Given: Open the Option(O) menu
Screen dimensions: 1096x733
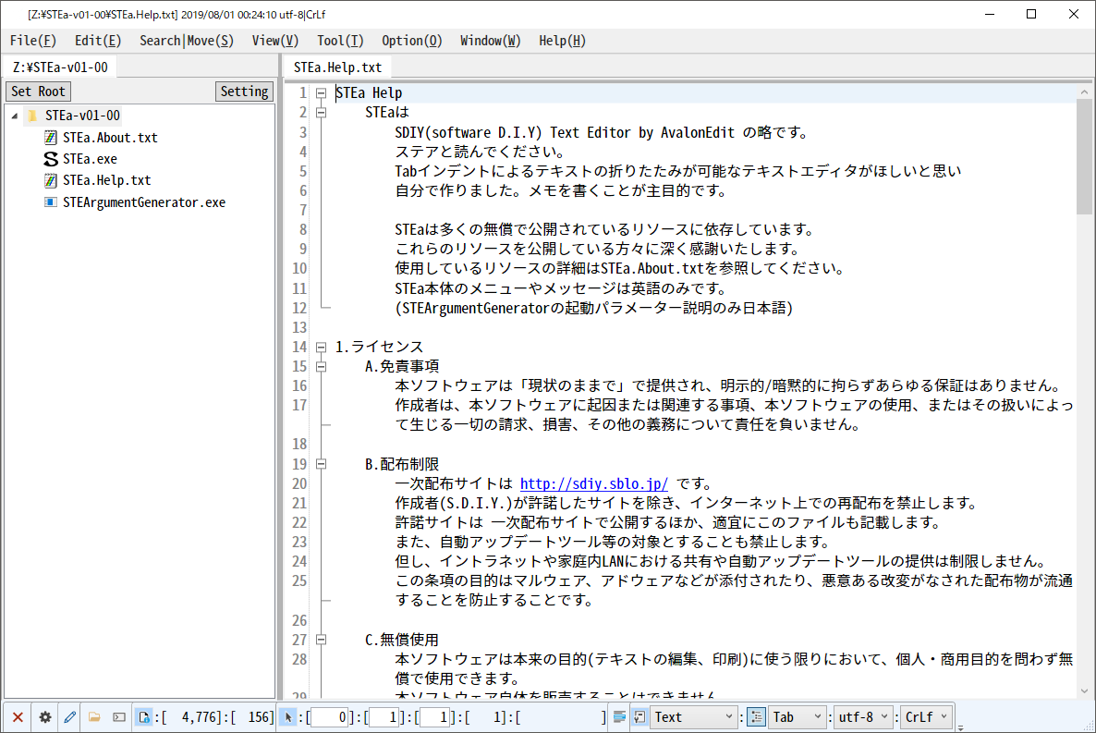Looking at the screenshot, I should [x=412, y=41].
